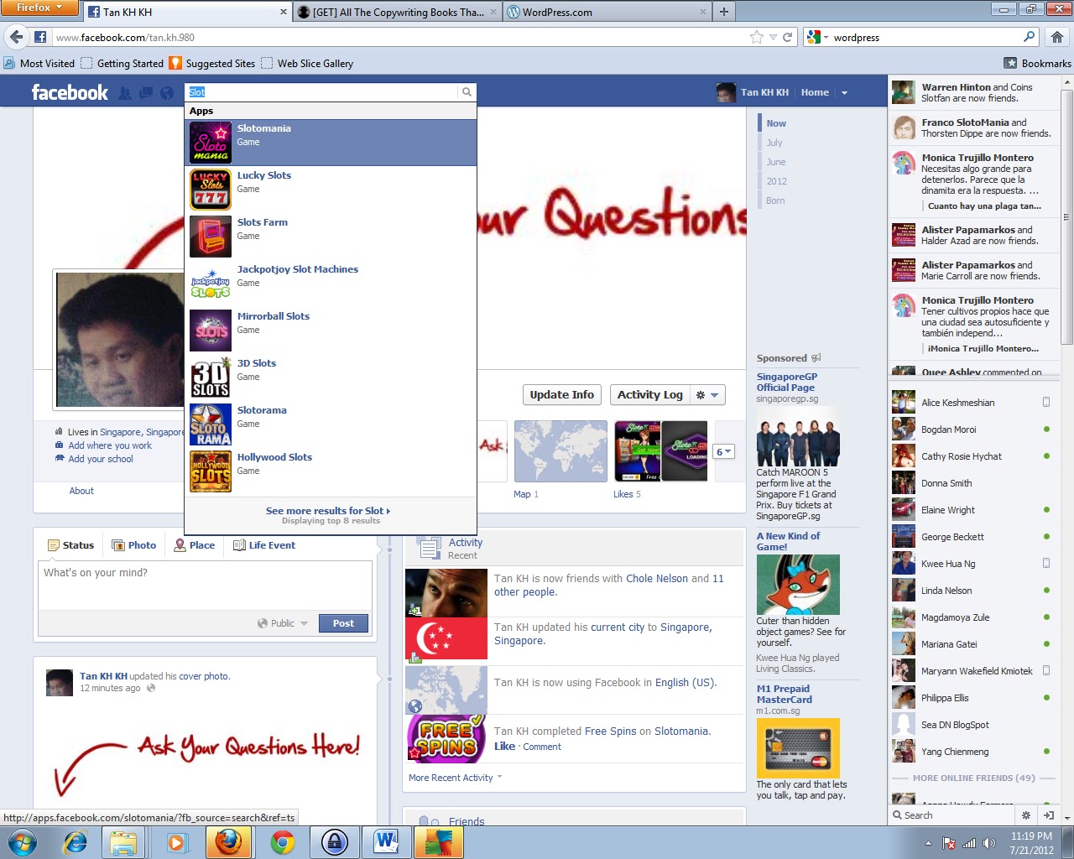Open a new browser tab
This screenshot has width=1074, height=859.
(723, 12)
